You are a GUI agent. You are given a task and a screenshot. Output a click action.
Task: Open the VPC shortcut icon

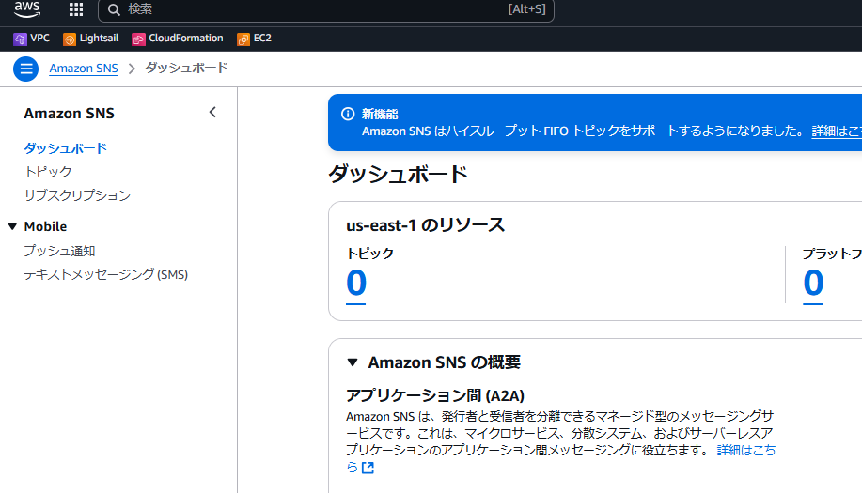(x=20, y=39)
